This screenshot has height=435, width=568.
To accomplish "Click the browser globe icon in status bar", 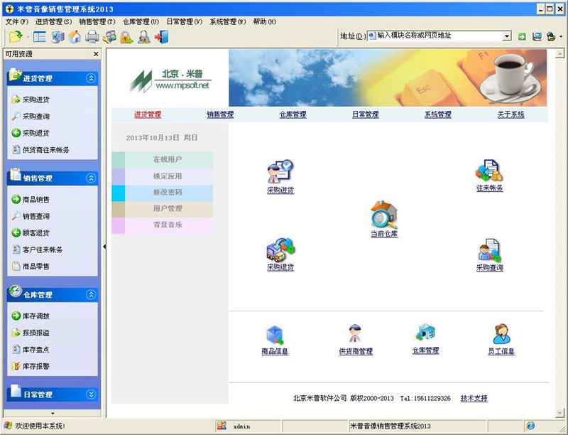I will click(530, 426).
